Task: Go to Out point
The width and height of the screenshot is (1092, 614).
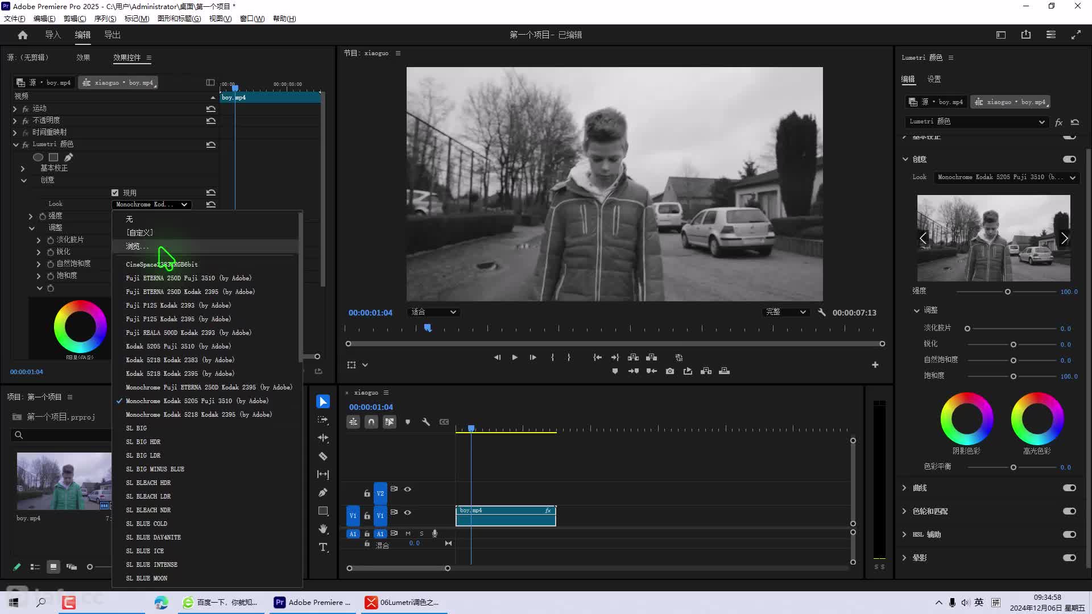Action: coord(615,358)
